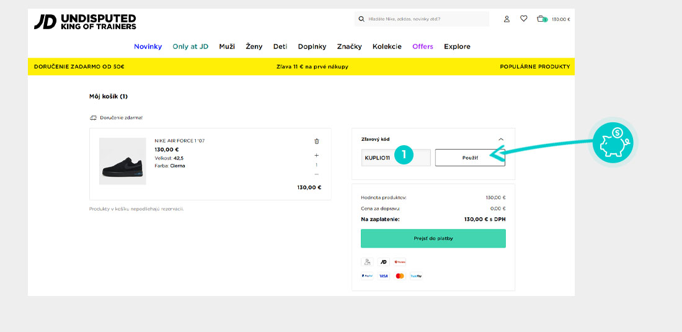Click the Veľkosť 42,5 size text
This screenshot has width=682, height=332.
(x=169, y=158)
